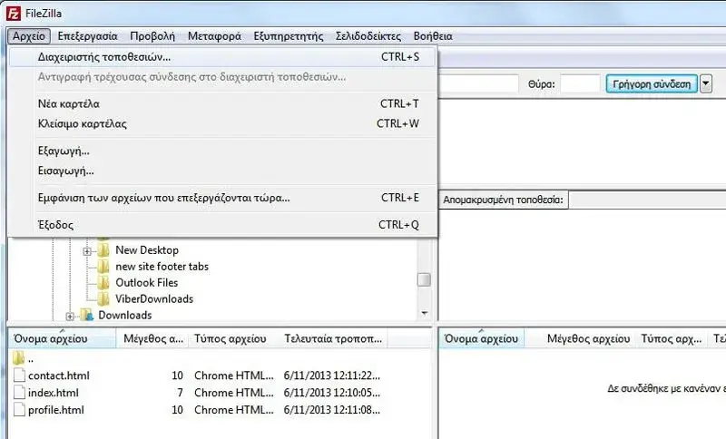Open the Μεταφορά menu
The height and width of the screenshot is (439, 726).
click(214, 36)
